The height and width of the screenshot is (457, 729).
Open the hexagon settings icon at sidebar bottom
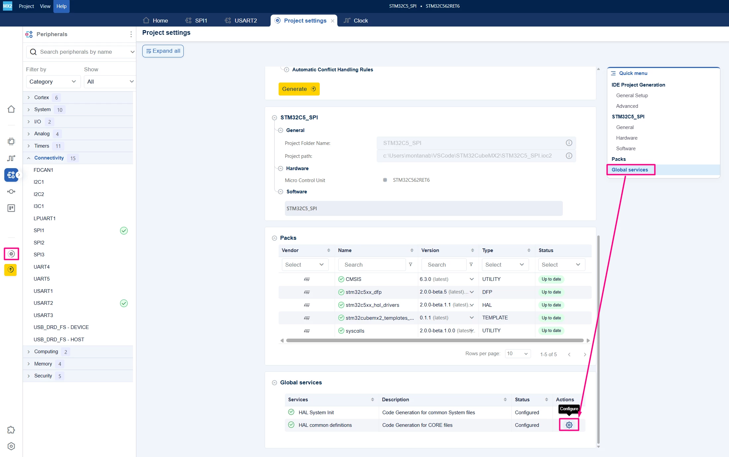pos(11,446)
